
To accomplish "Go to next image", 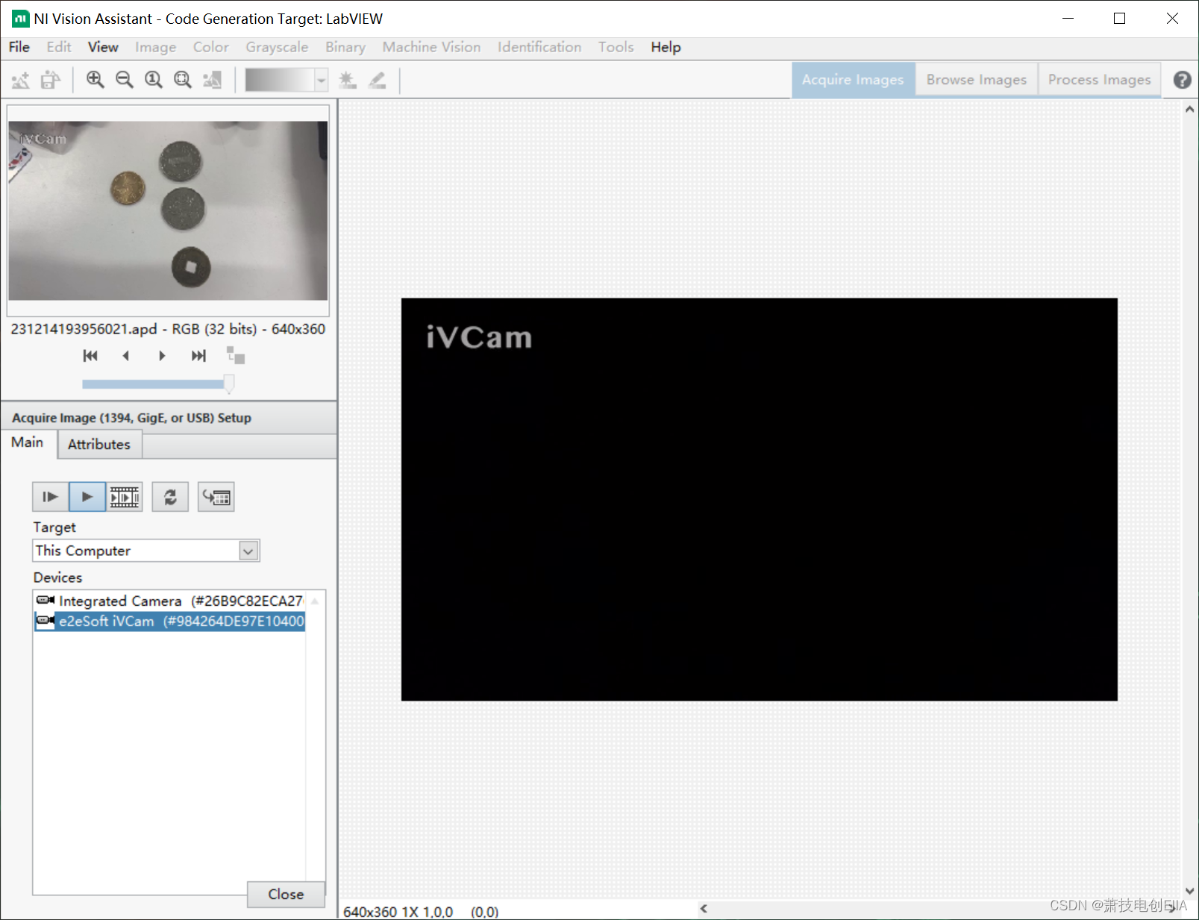I will (162, 356).
